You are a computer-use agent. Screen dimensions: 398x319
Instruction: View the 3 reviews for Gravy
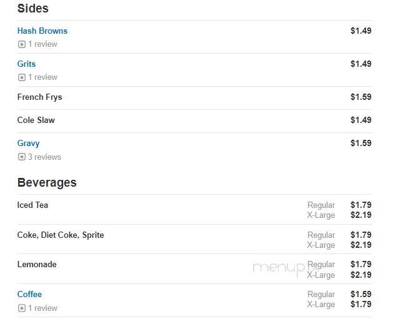(x=44, y=157)
